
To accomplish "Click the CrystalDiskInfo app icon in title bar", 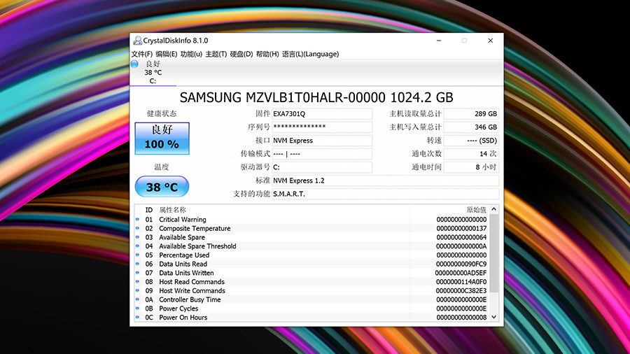I will 137,41.
